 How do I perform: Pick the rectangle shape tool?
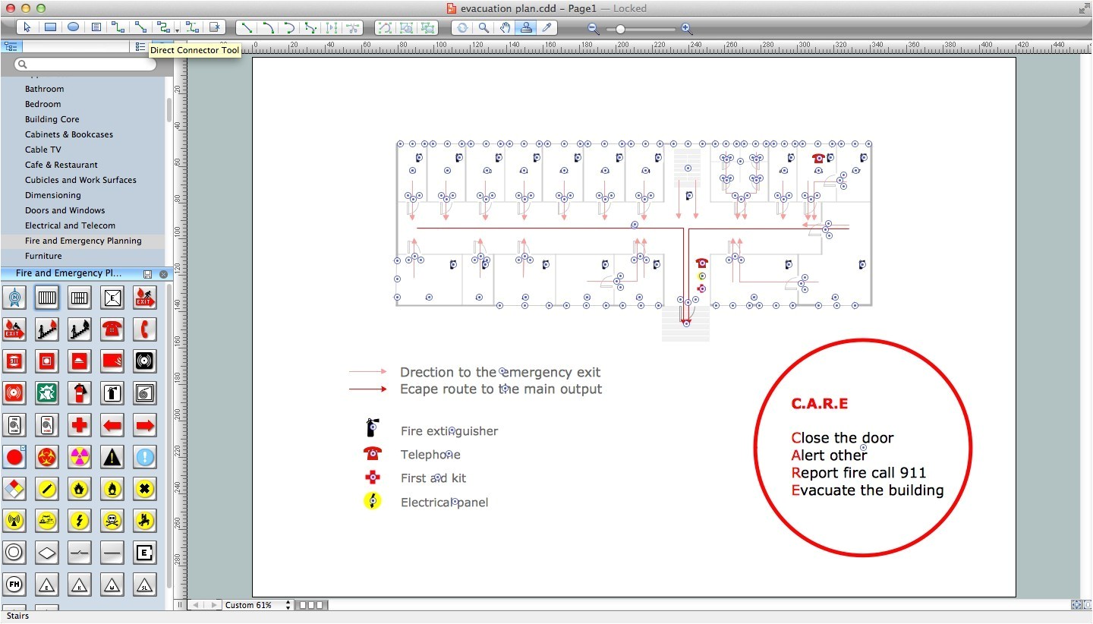pos(50,27)
